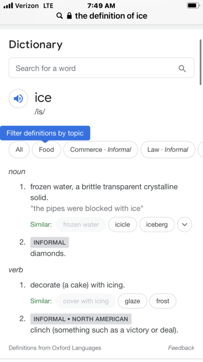The width and height of the screenshot is (203, 362).
Task: Select the All topic filter
Action: click(19, 149)
